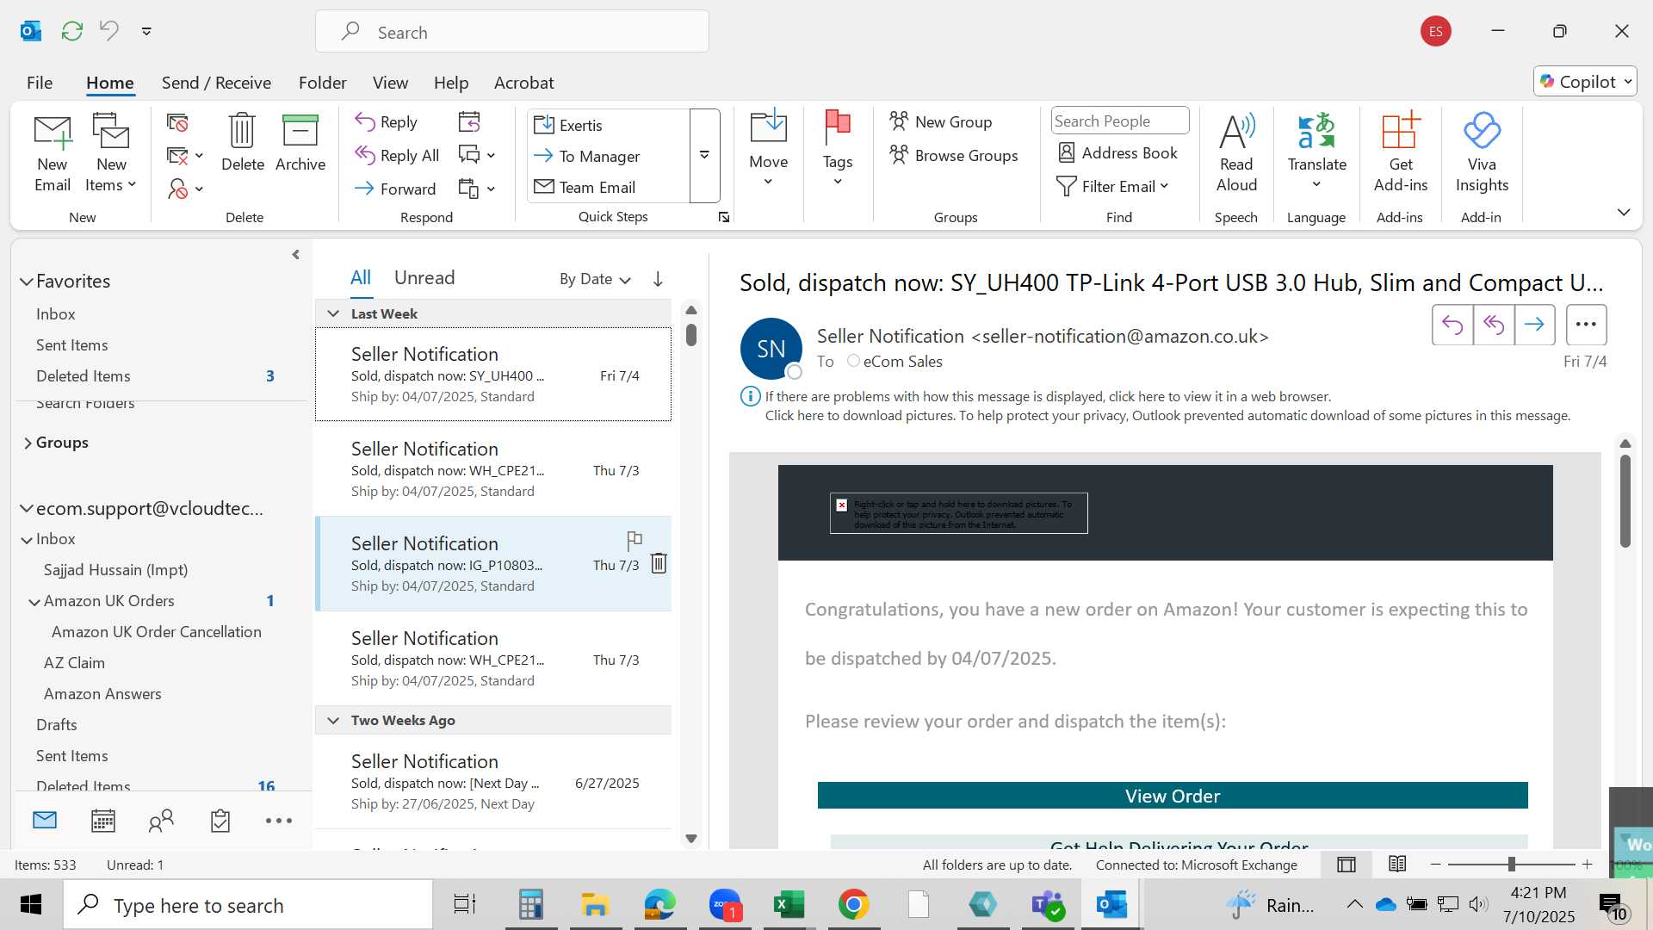Reverse sort order arrow in message list
Image resolution: width=1653 pixels, height=930 pixels.
point(658,279)
